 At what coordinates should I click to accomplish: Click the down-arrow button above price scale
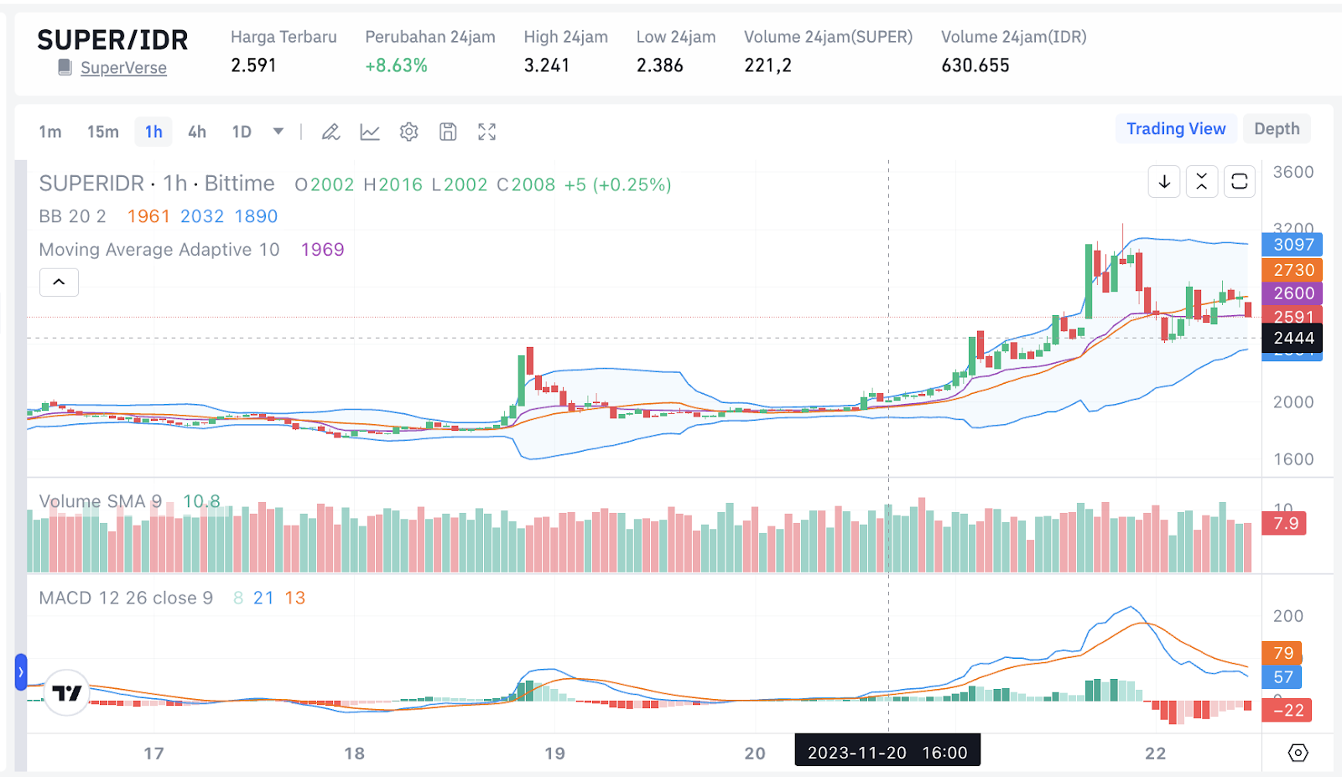pyautogui.click(x=1164, y=181)
